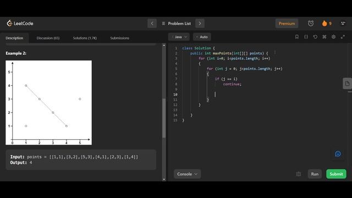Click the format code braces icon
The image size is (352, 198).
pos(306,37)
